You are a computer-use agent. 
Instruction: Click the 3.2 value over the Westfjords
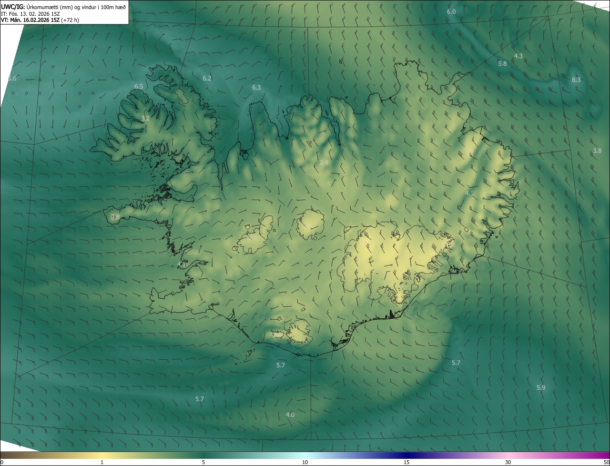coord(146,119)
